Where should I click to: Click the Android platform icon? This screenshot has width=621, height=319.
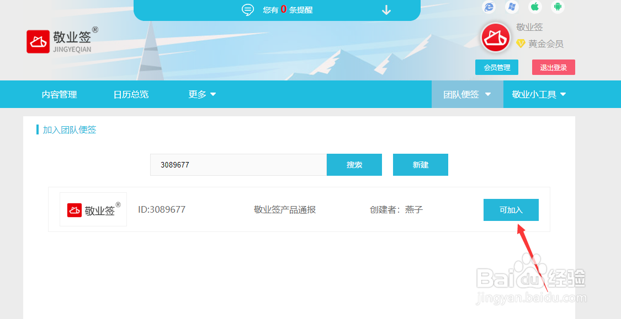pyautogui.click(x=558, y=7)
